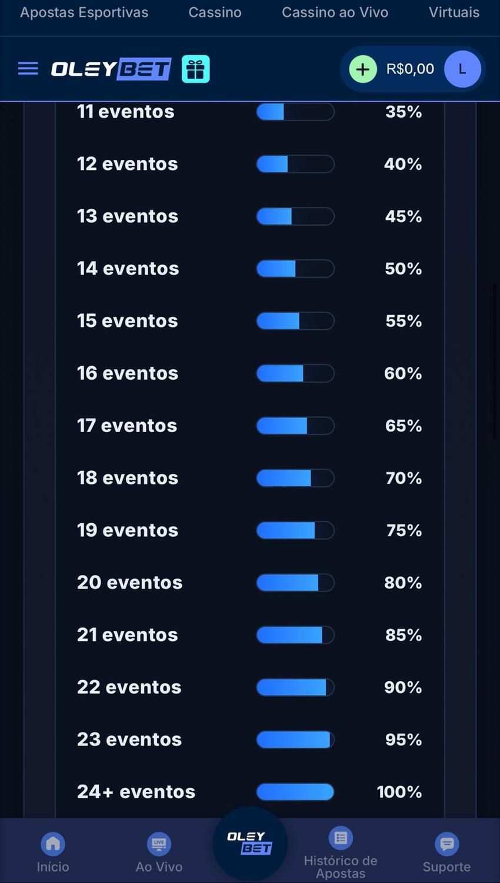Open Histórico de Apostas icon
Viewport: 500px width, 883px height.
coord(341,838)
